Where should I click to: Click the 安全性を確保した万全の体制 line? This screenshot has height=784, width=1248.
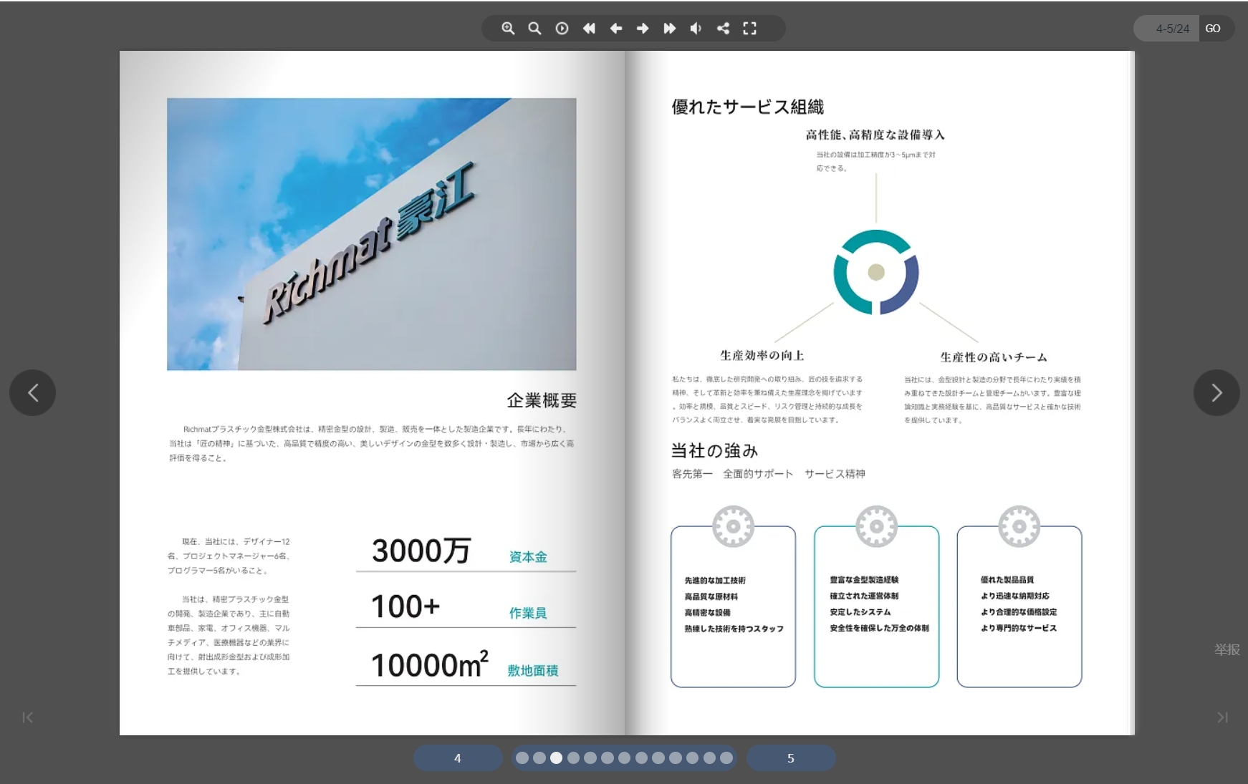tap(879, 628)
